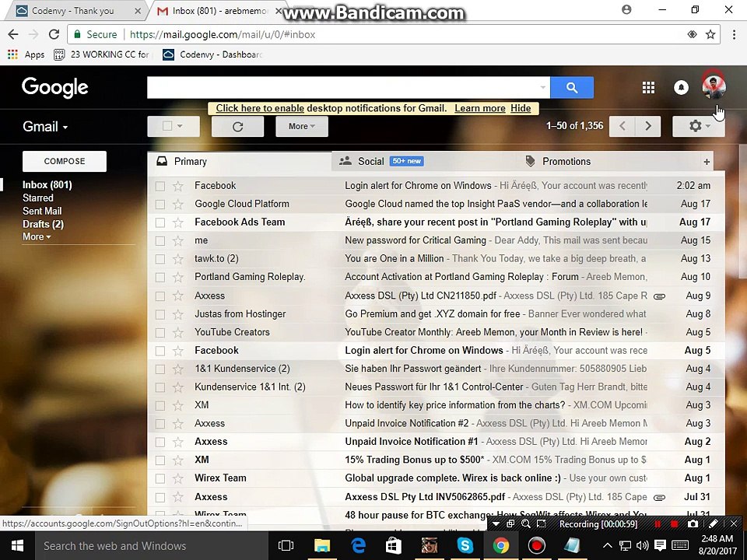Open Microsoft Edge from the taskbar
The height and width of the screenshot is (560, 747).
358,545
